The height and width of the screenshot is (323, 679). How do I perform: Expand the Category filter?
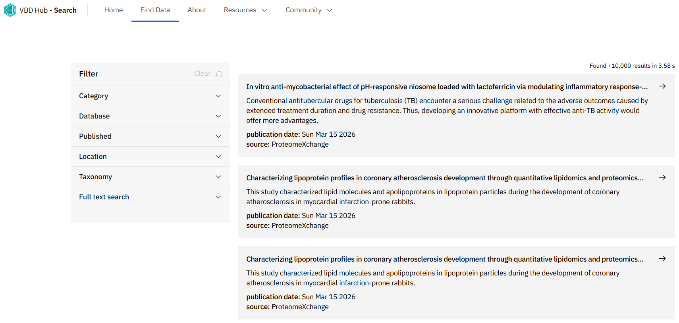[150, 96]
